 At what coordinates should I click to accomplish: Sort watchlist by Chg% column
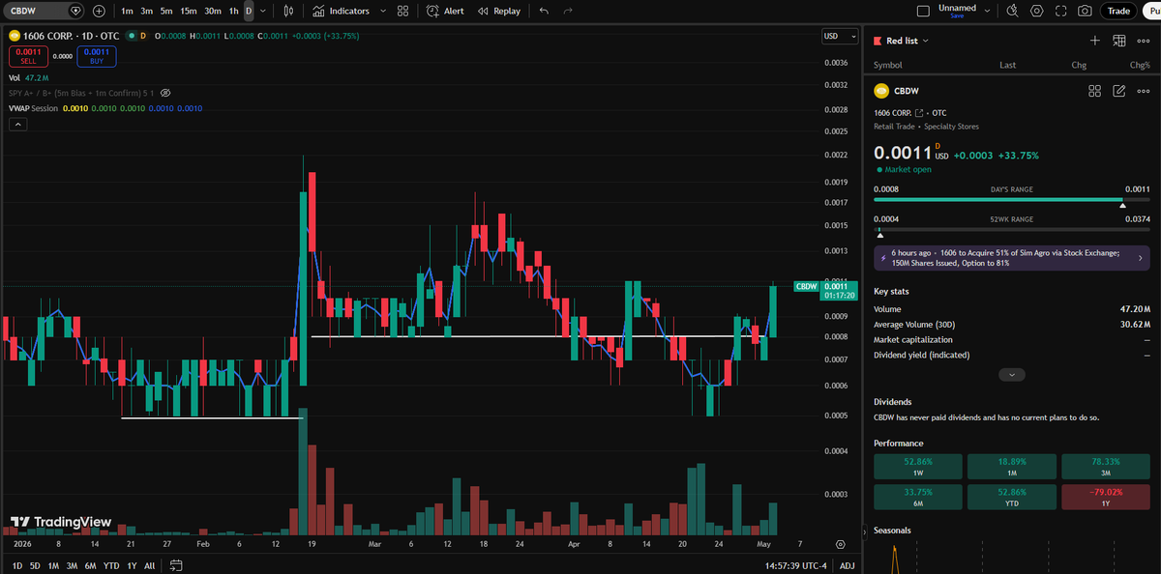1140,65
